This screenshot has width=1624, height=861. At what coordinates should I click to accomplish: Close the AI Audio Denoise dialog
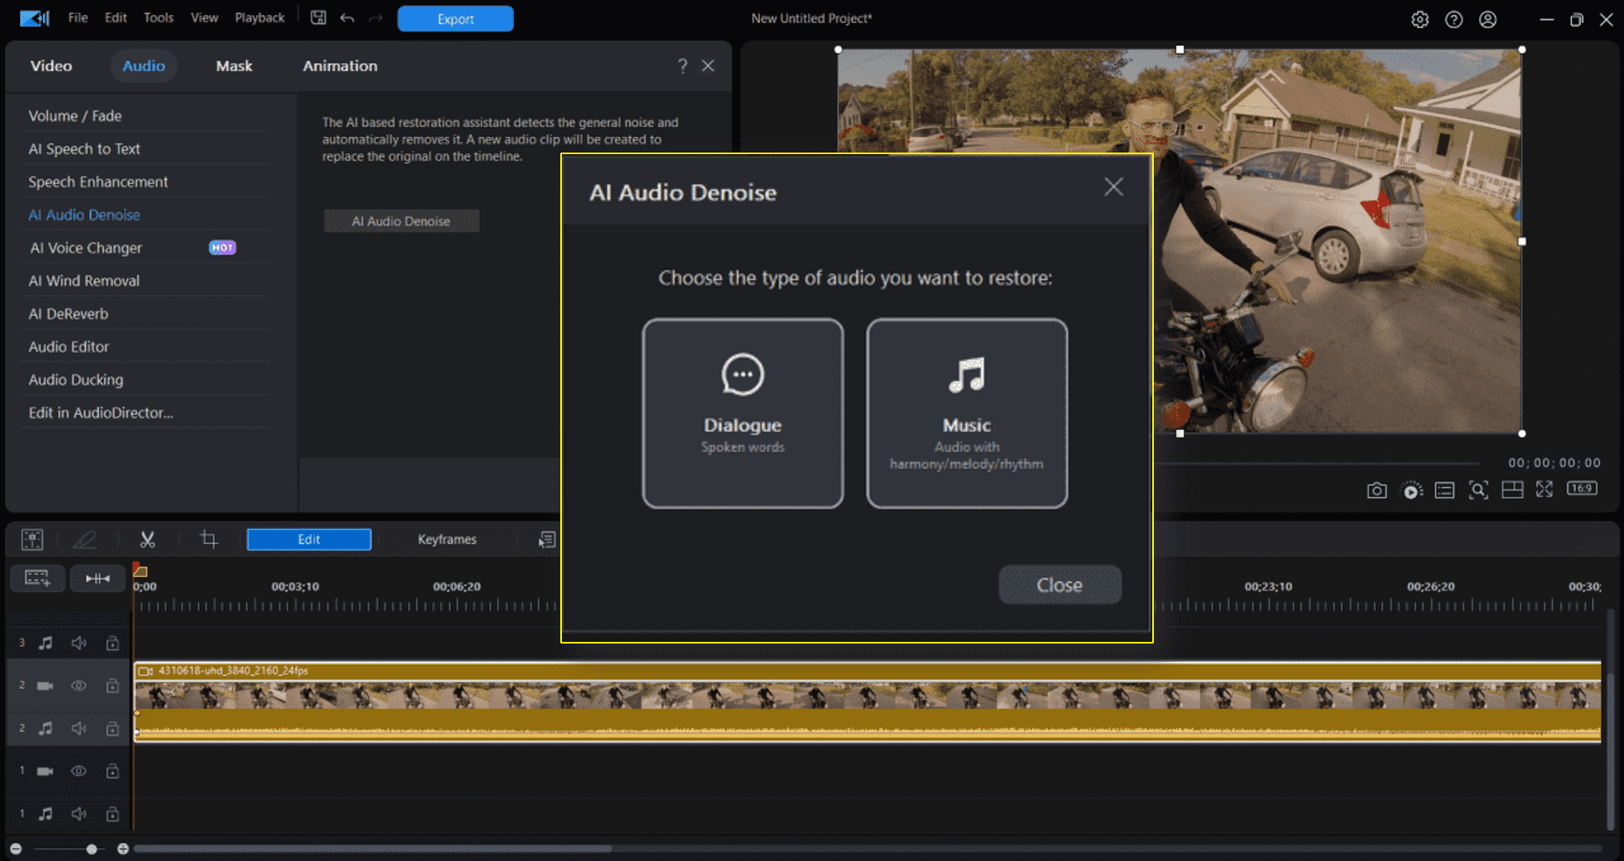(1113, 187)
